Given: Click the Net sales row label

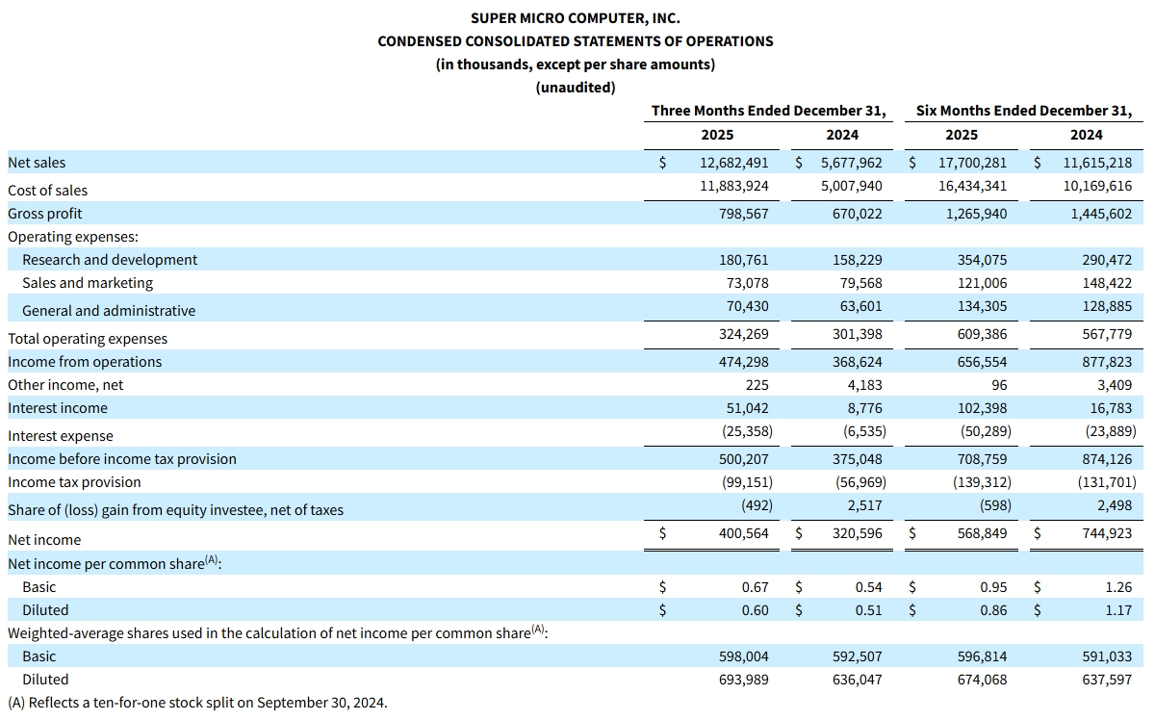Looking at the screenshot, I should pyautogui.click(x=37, y=163).
